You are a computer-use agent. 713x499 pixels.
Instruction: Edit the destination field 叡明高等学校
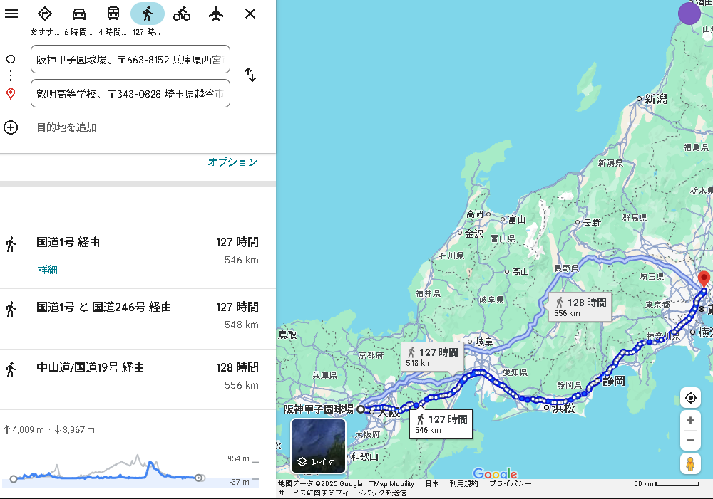[130, 93]
